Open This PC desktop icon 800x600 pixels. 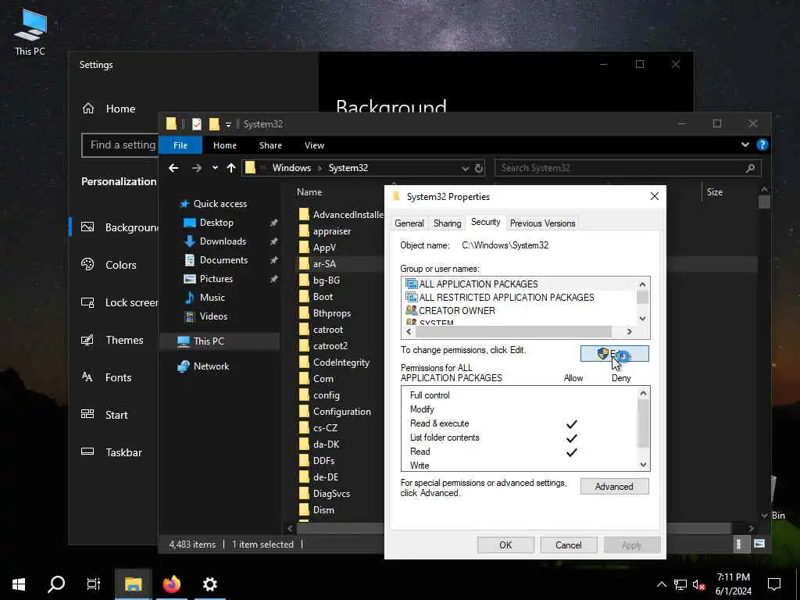pos(30,31)
